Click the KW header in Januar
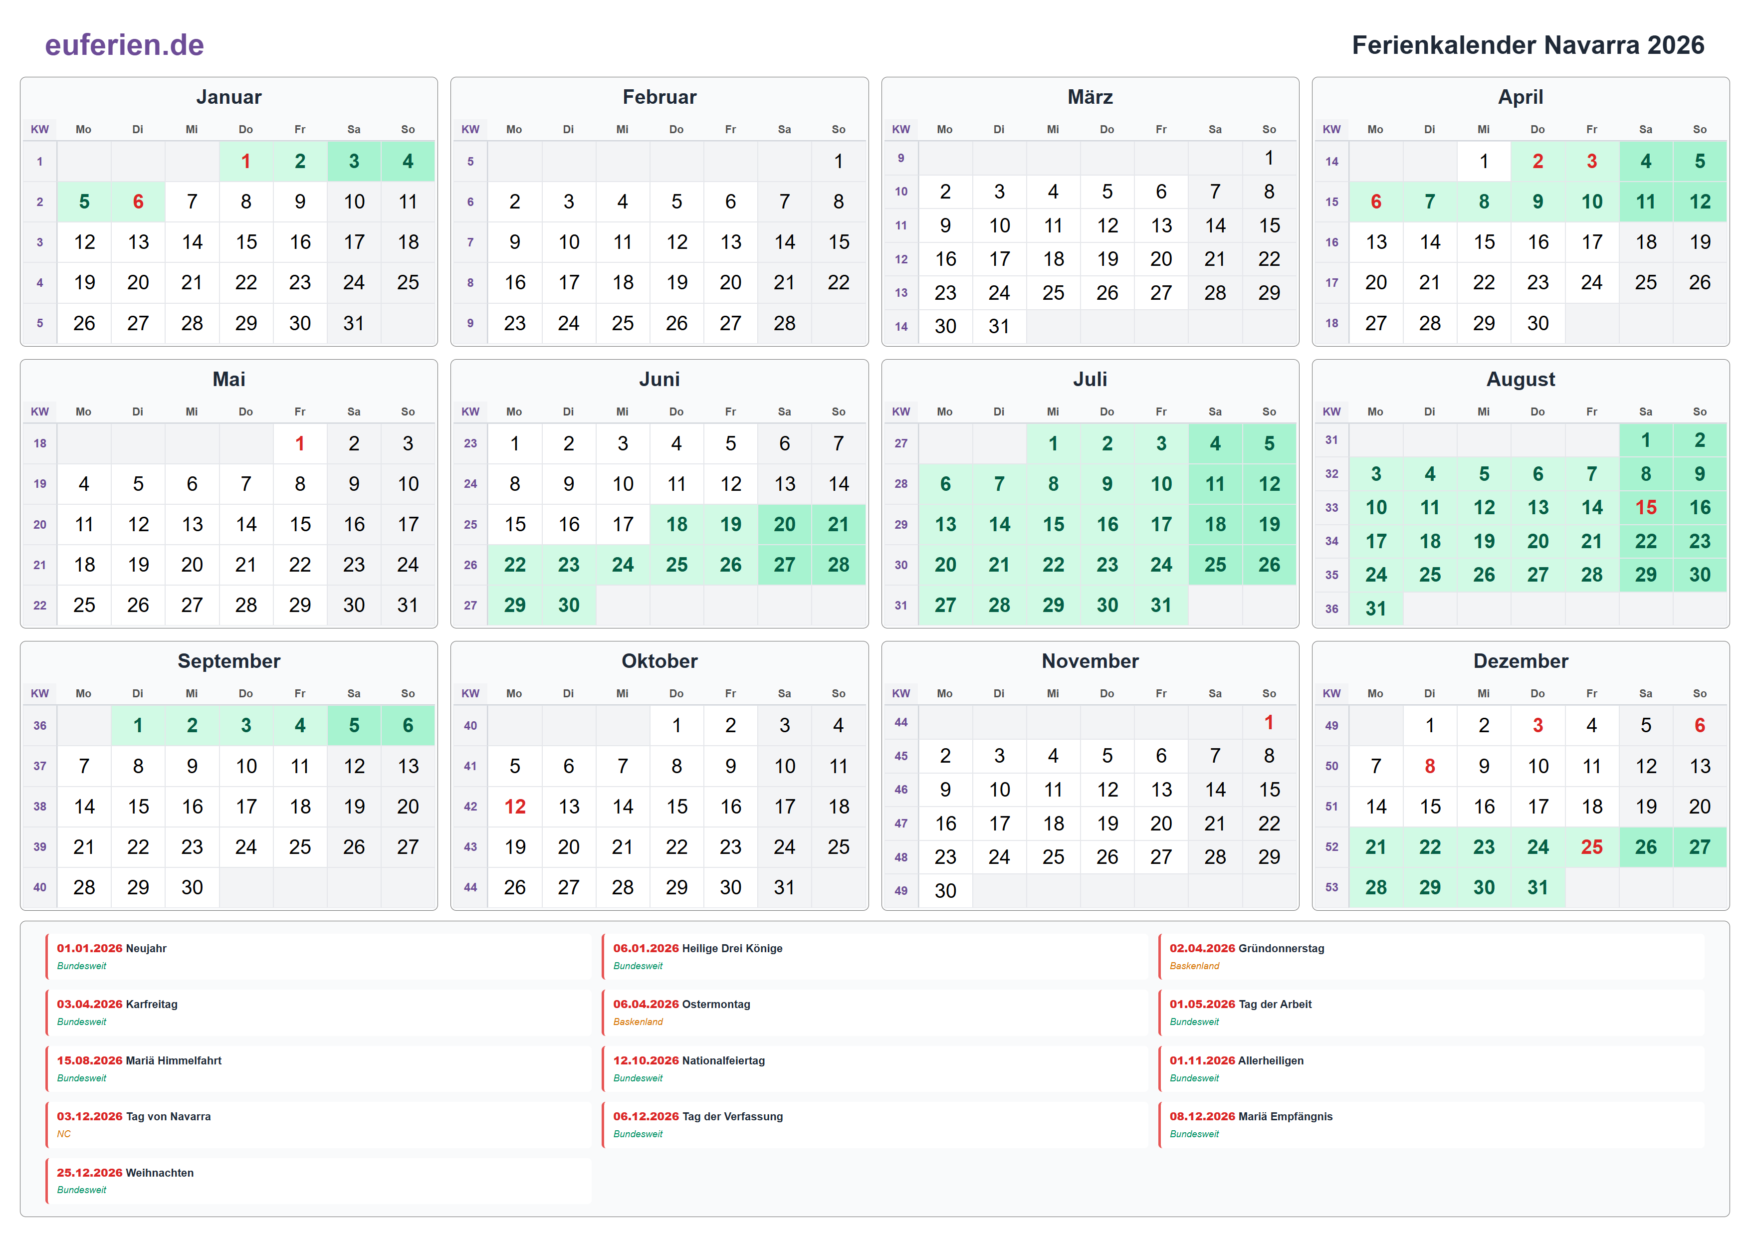 39,130
